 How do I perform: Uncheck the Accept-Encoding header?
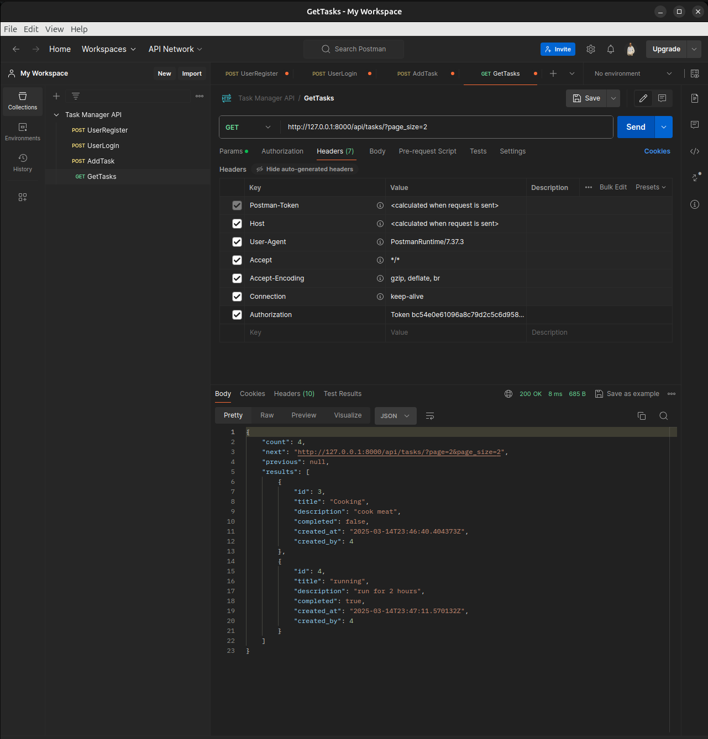237,278
